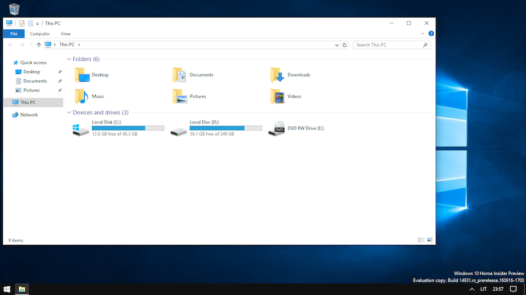Open Action Center notifications icon
Viewport: 526px width, 295px height.
(513, 289)
